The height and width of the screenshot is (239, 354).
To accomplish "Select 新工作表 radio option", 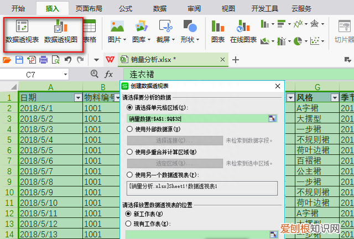I will click(x=128, y=214).
